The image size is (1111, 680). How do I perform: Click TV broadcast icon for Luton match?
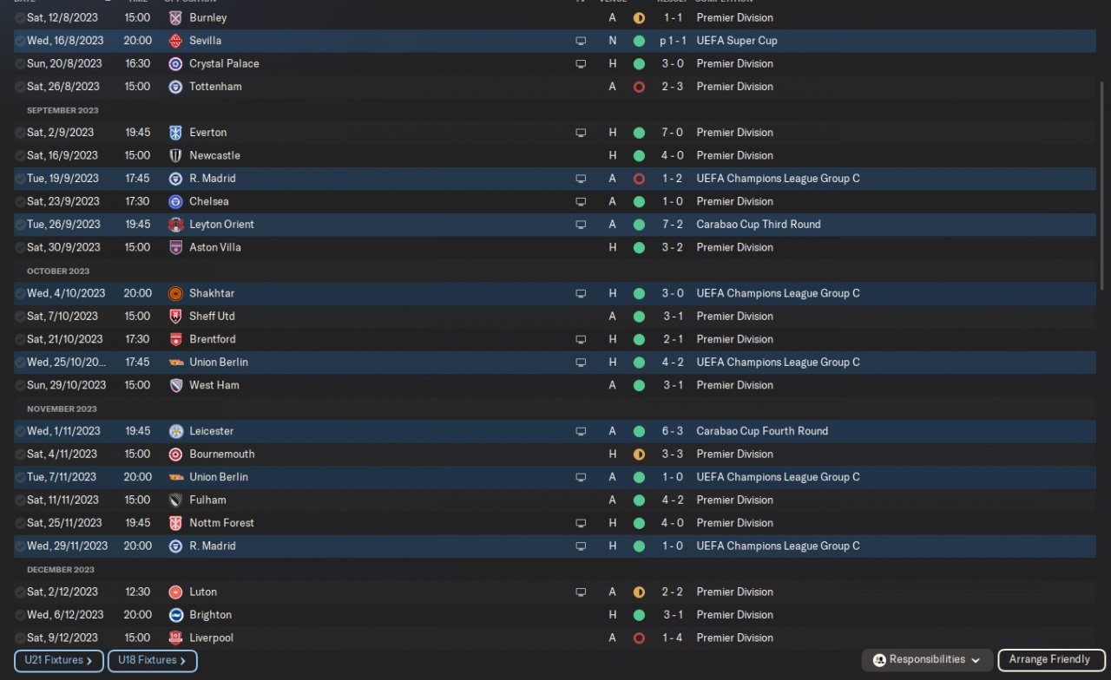tap(581, 592)
